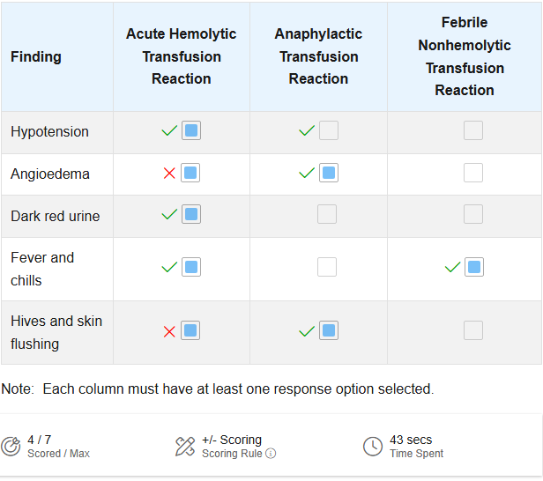This screenshot has height=481, width=543.
Task: Uncheck Angioedema for Anaphylactic Reaction
Action: coord(329,173)
